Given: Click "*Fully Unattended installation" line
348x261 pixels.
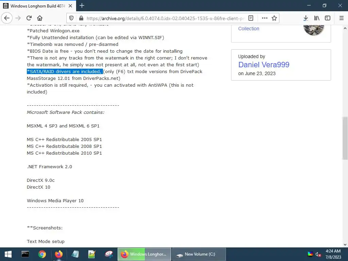Looking at the screenshot, I should click(x=95, y=37).
